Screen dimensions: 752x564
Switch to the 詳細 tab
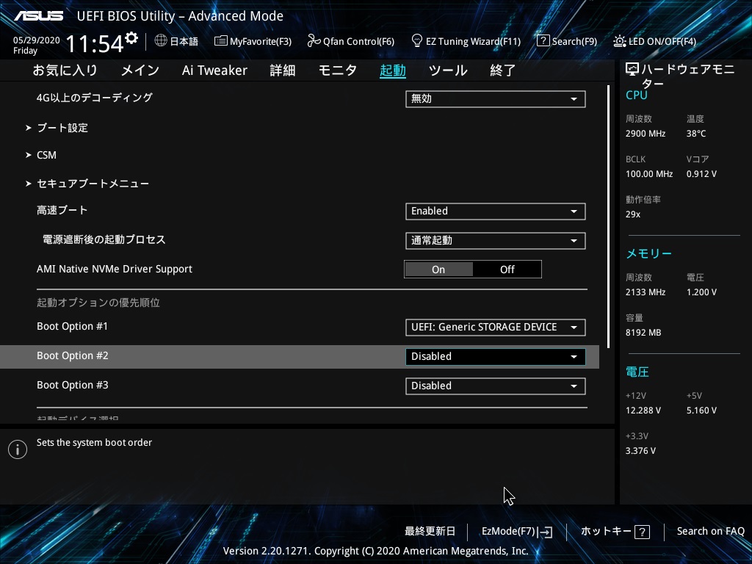[x=283, y=70]
